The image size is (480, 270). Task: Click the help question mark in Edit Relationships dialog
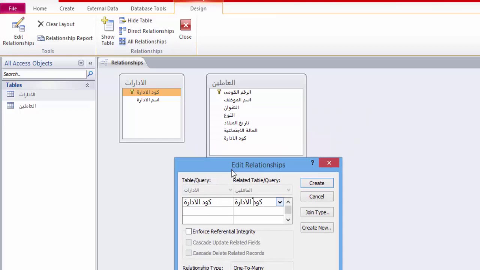[312, 163]
